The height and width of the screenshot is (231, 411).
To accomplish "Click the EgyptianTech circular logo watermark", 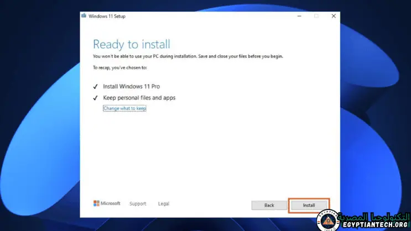I will click(328, 221).
